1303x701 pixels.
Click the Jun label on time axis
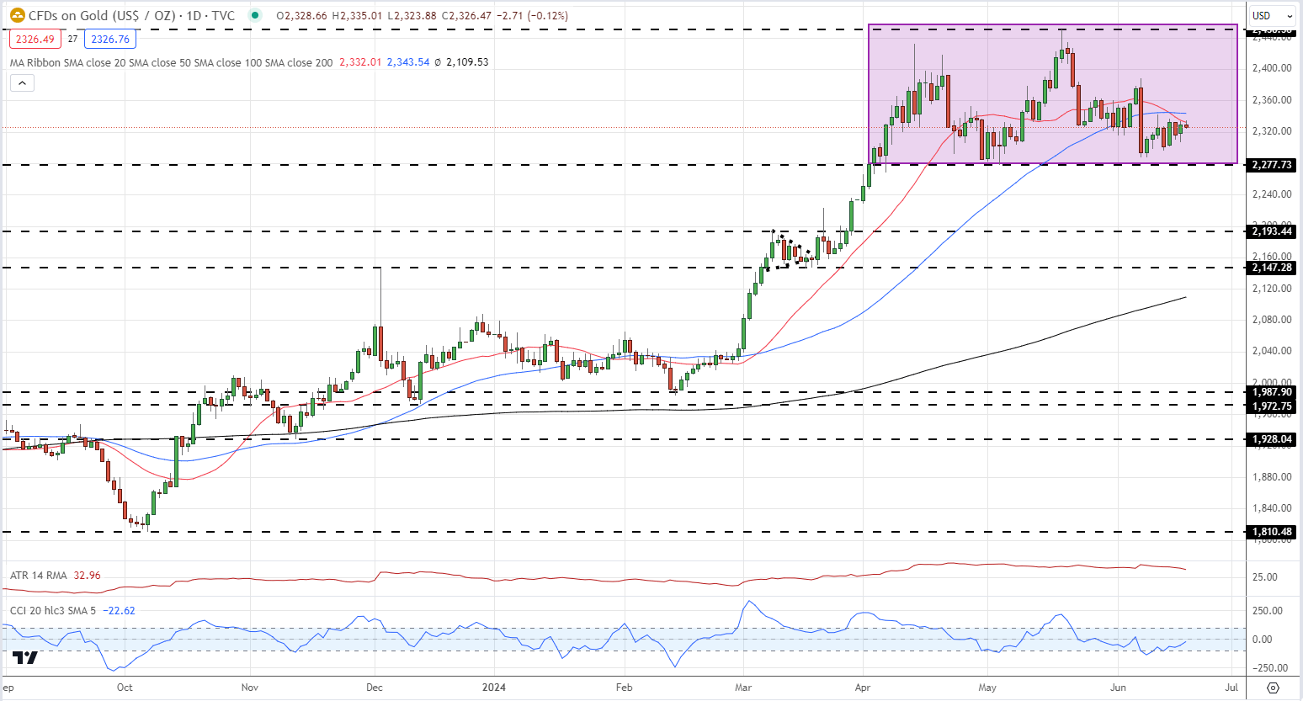1118,688
